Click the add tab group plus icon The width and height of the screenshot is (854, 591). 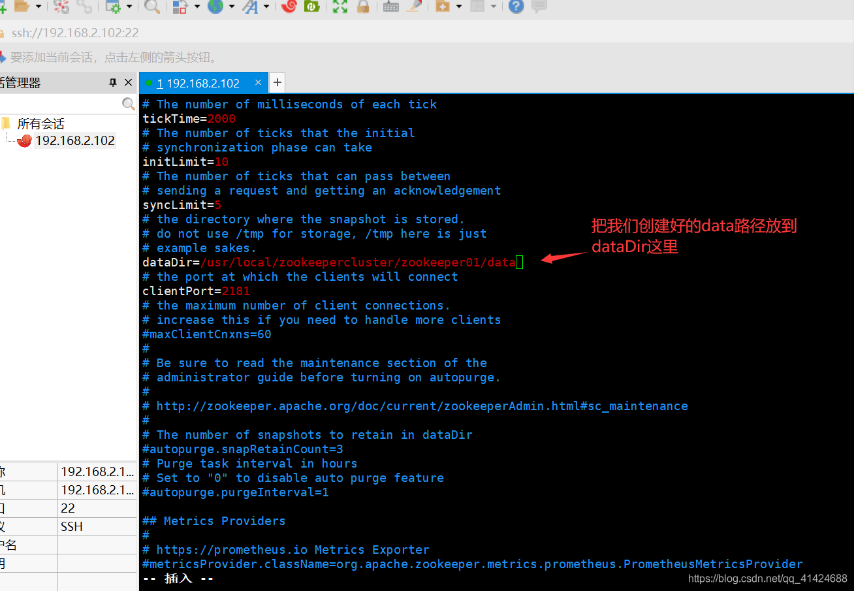click(443, 7)
